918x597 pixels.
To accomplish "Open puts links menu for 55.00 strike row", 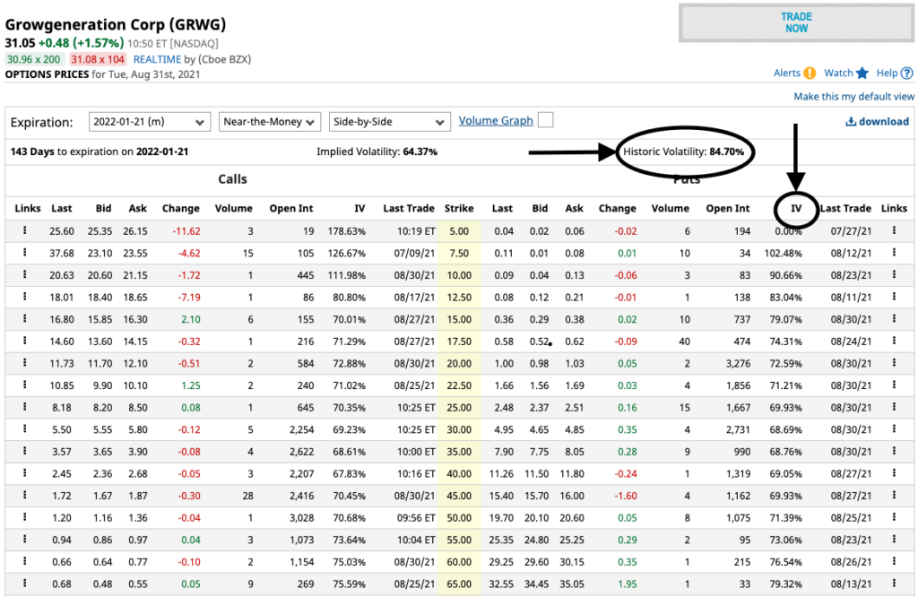I will coord(894,540).
